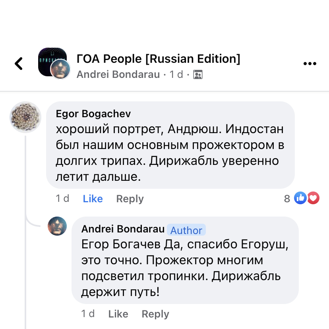Open Andrei Bondarau's avatar in the reply

click(x=58, y=226)
